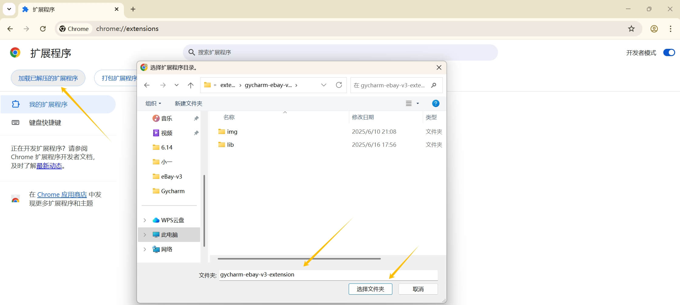Go back in the file dialog

[147, 85]
